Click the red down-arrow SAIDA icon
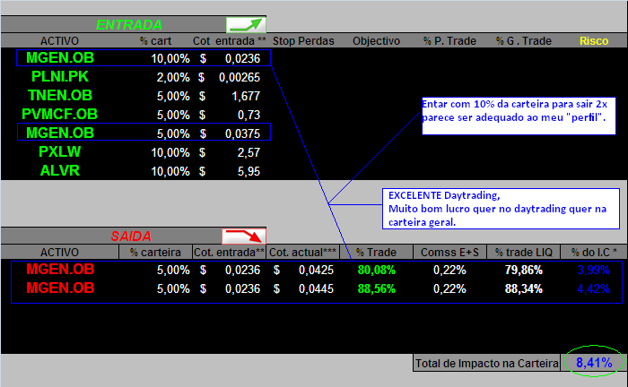Image resolution: width=628 pixels, height=387 pixels. pos(244,236)
